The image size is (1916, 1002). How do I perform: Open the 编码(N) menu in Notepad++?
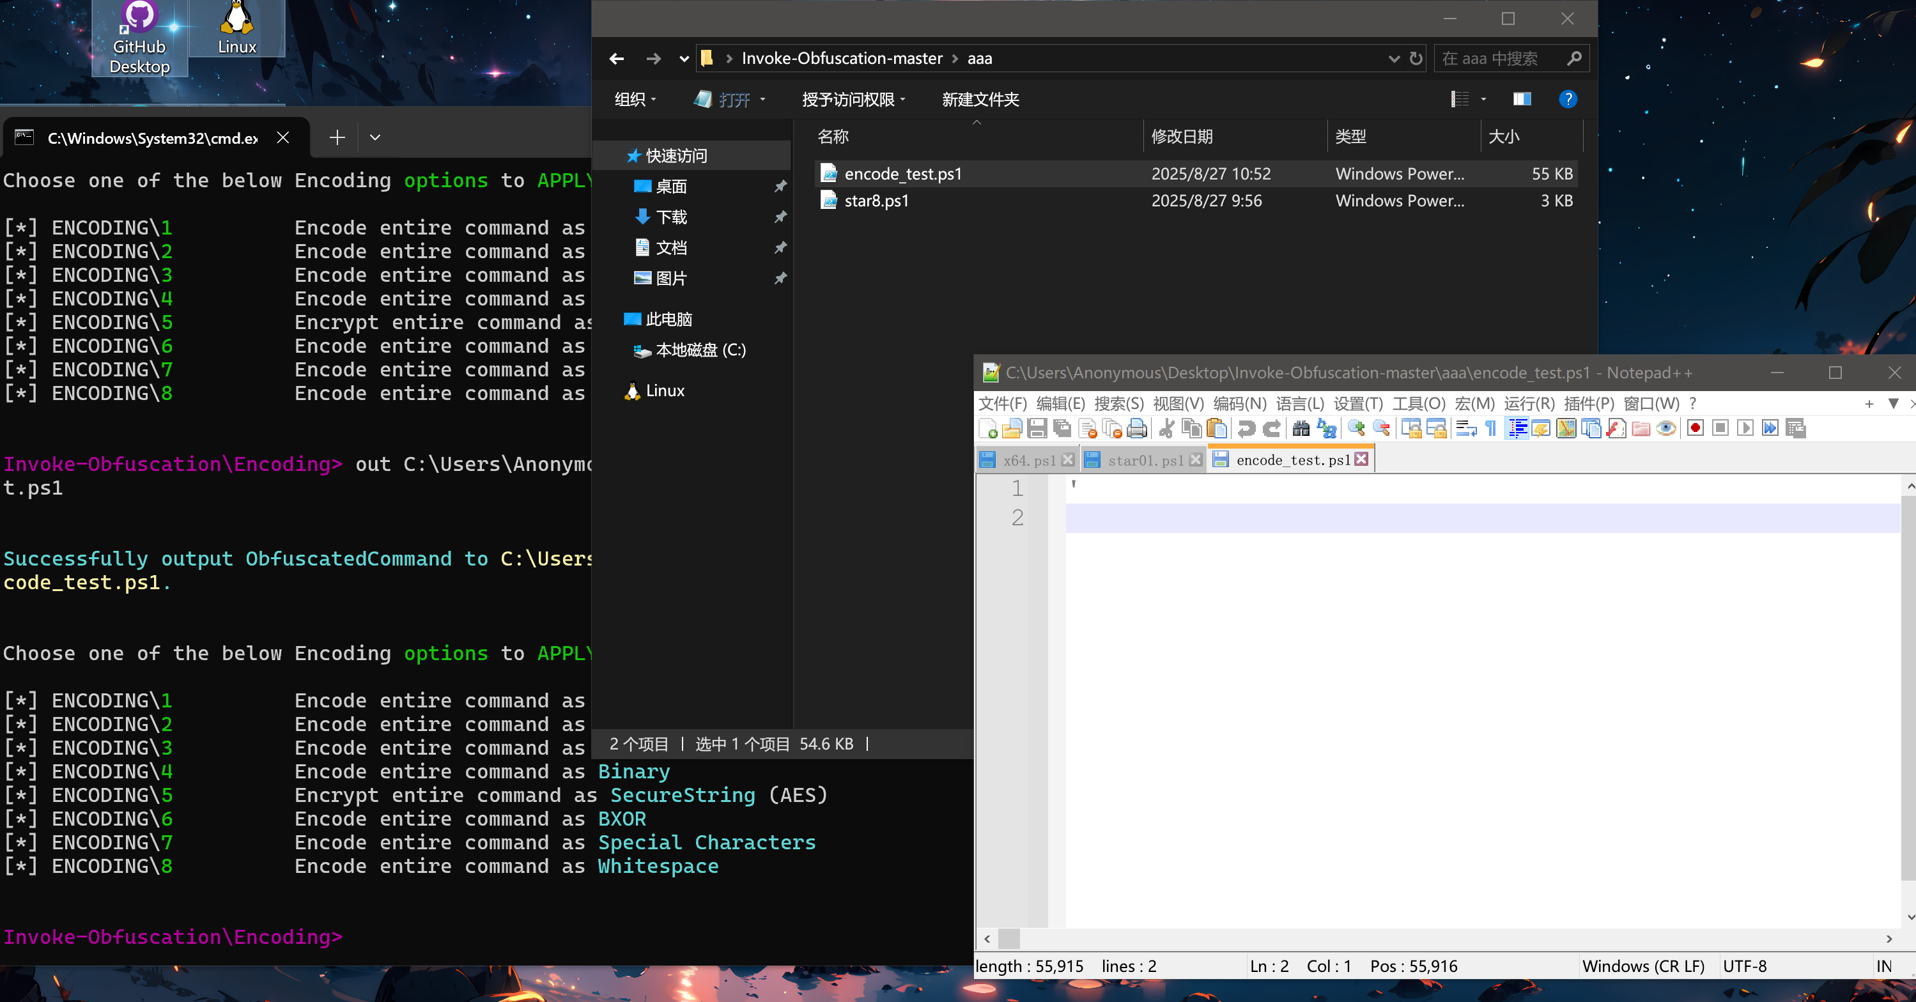1239,403
